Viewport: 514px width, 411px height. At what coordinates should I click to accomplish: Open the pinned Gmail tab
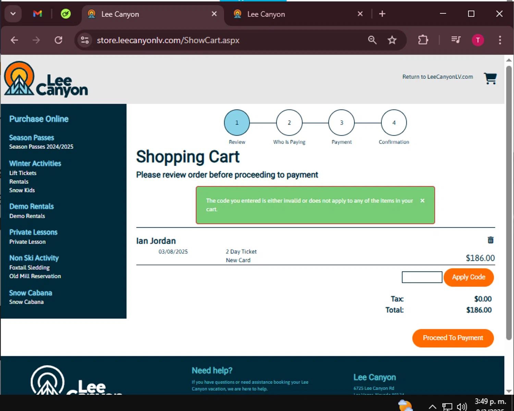(x=37, y=14)
